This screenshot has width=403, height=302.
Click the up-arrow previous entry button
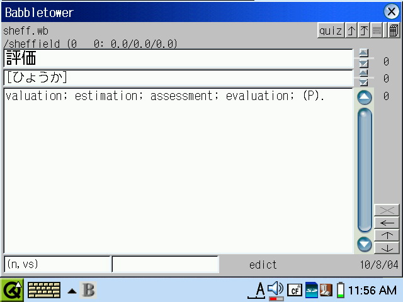[387, 235]
